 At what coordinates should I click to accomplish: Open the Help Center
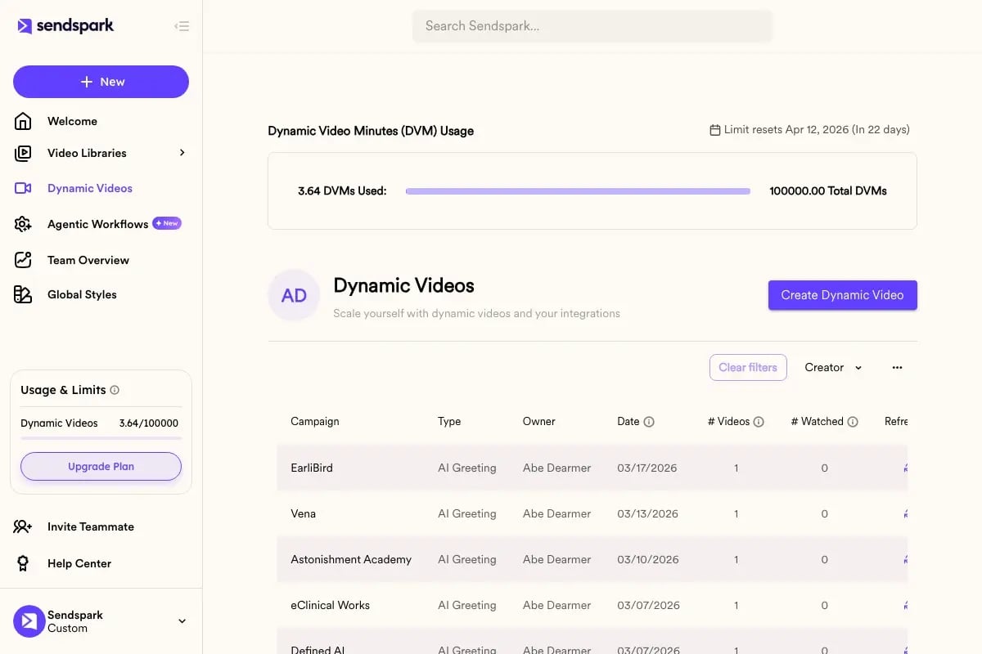79,563
